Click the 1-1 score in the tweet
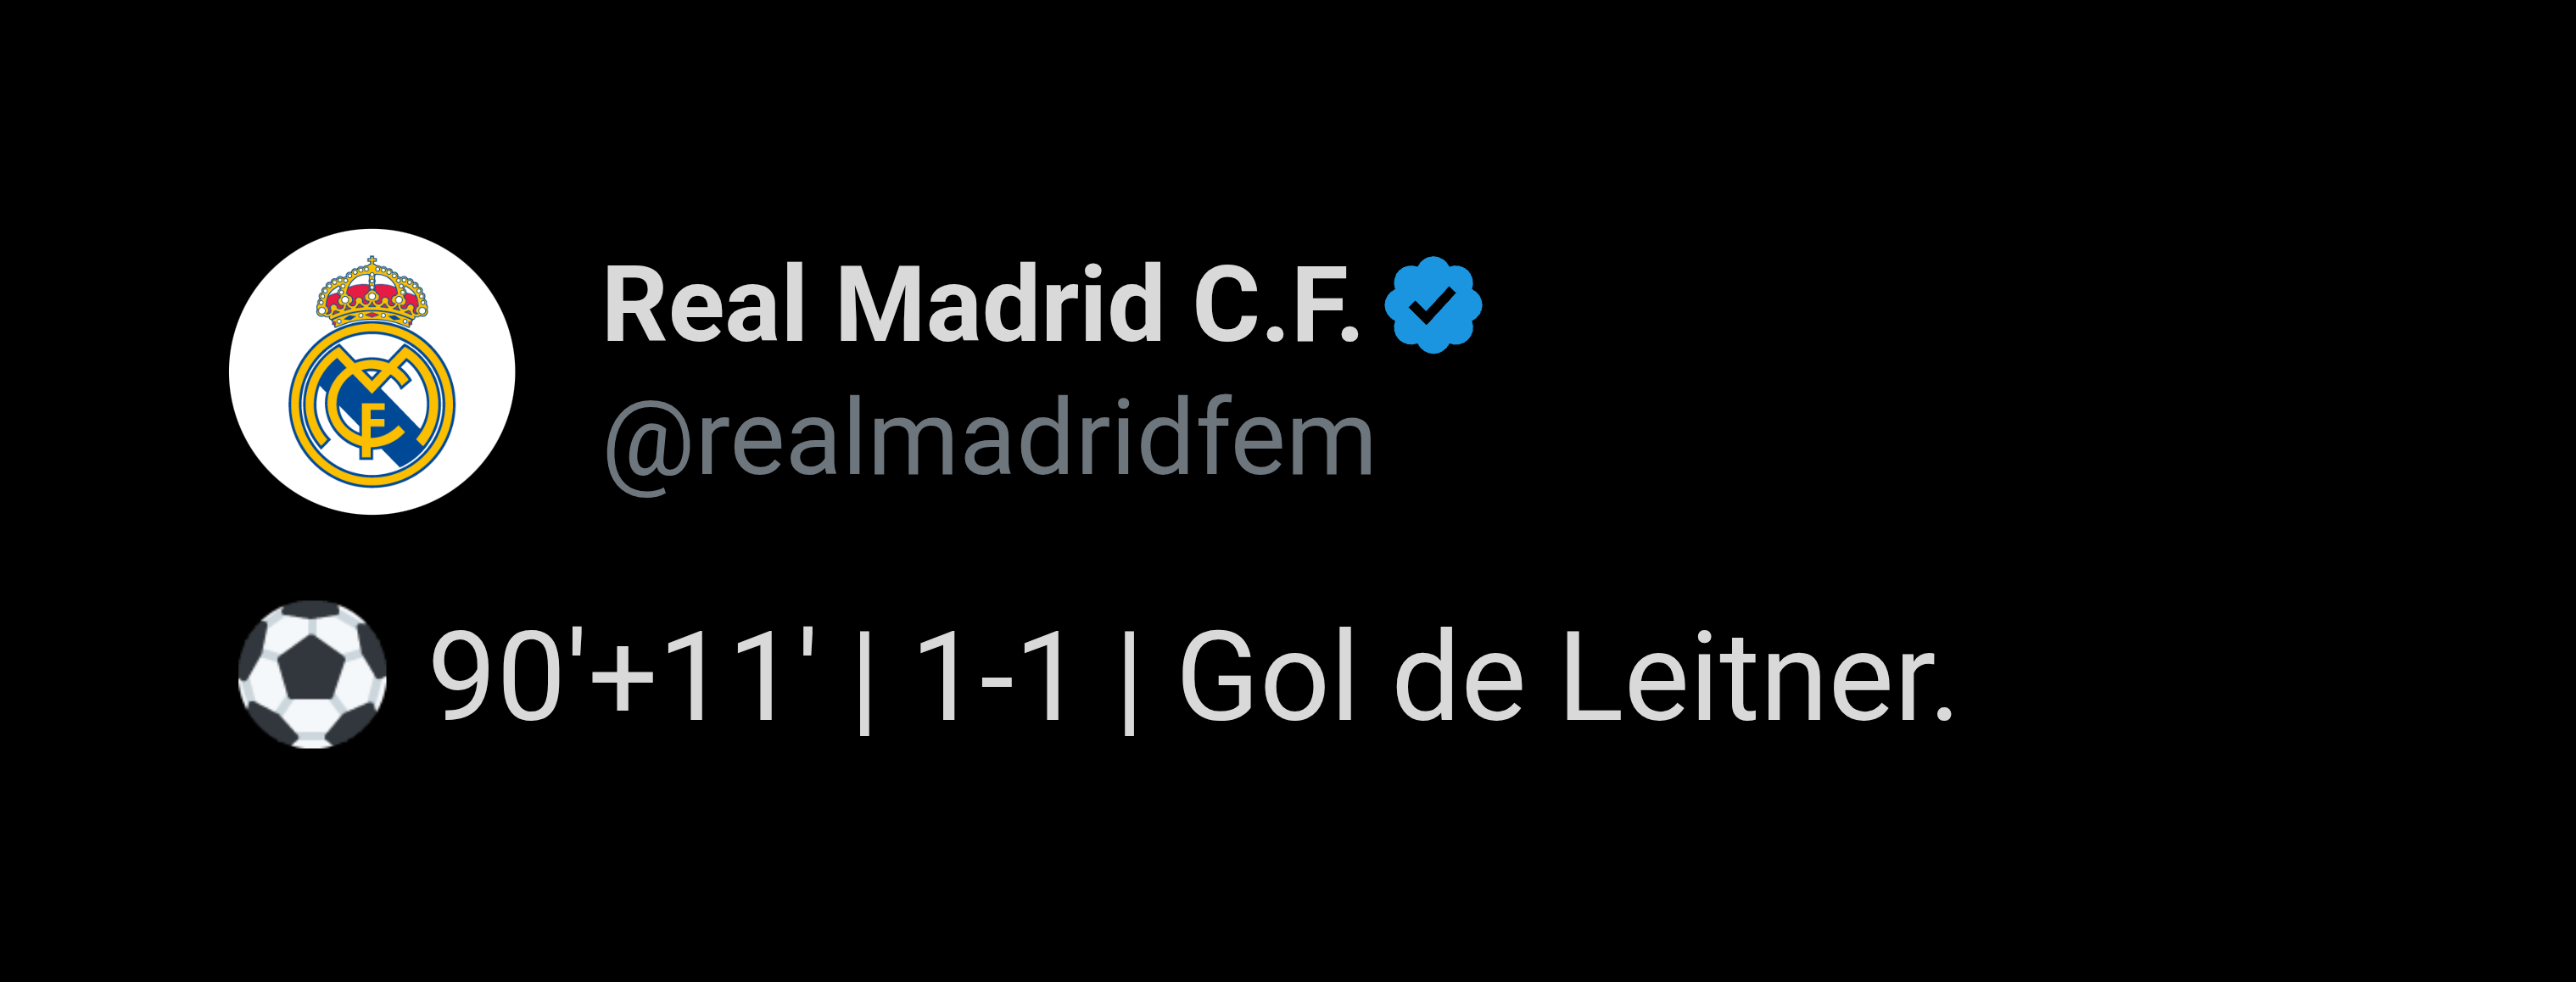The height and width of the screenshot is (982, 2576). pos(993,676)
